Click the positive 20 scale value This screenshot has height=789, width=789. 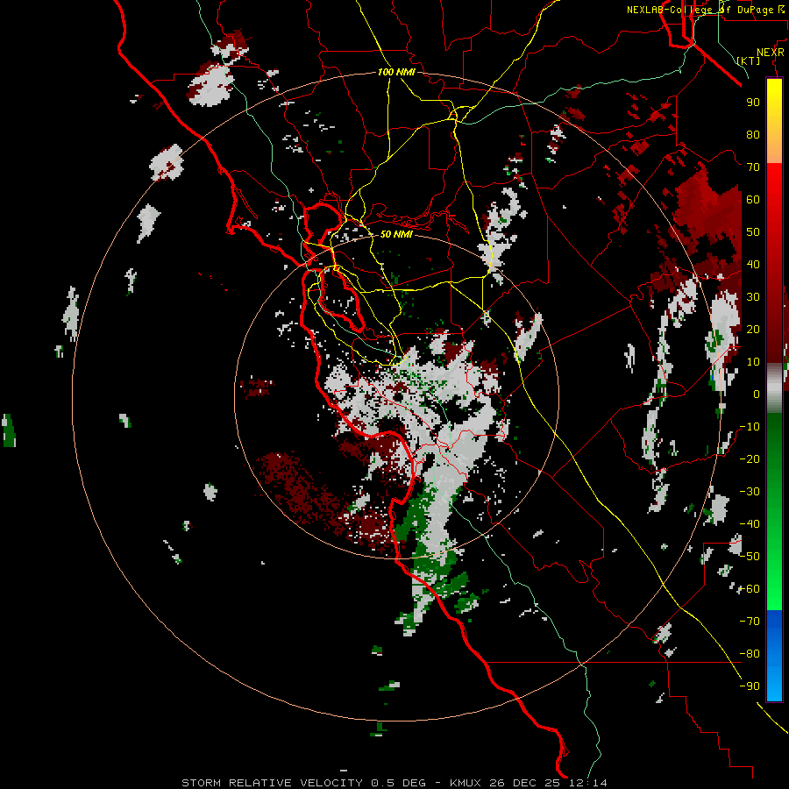[x=753, y=329]
